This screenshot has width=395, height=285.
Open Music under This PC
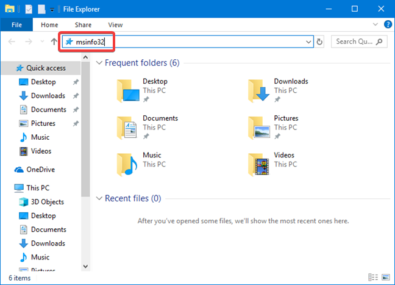[40, 258]
